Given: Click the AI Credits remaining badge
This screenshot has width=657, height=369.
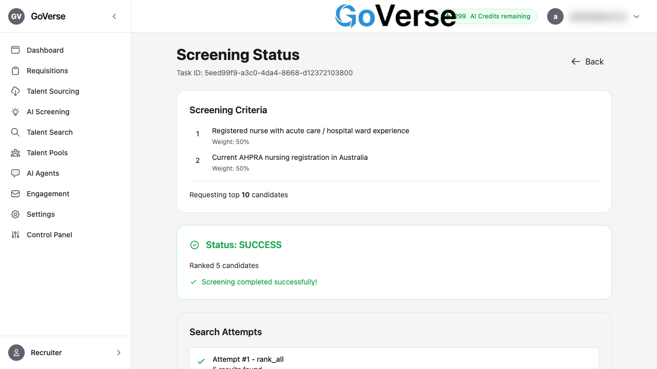Looking at the screenshot, I should pyautogui.click(x=489, y=16).
